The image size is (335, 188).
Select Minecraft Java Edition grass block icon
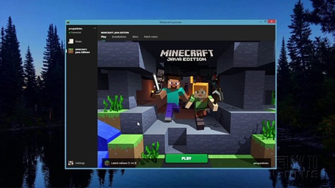pyautogui.click(x=71, y=51)
